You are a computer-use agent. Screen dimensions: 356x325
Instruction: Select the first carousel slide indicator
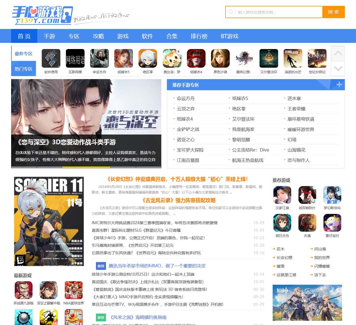click(x=24, y=167)
